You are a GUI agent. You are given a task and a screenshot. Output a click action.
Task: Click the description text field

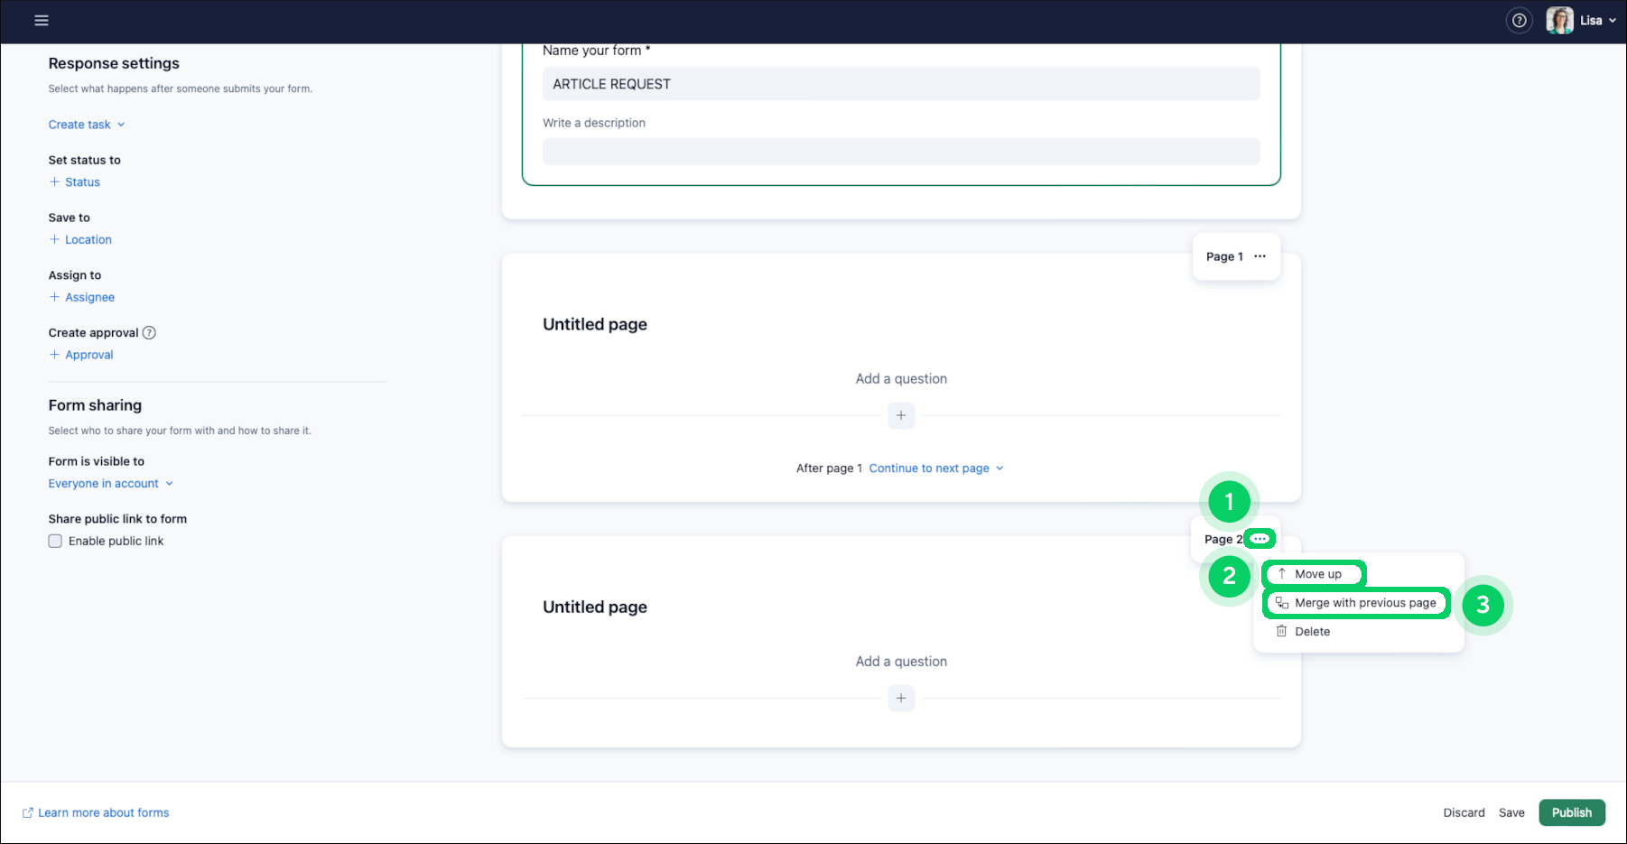[900, 152]
